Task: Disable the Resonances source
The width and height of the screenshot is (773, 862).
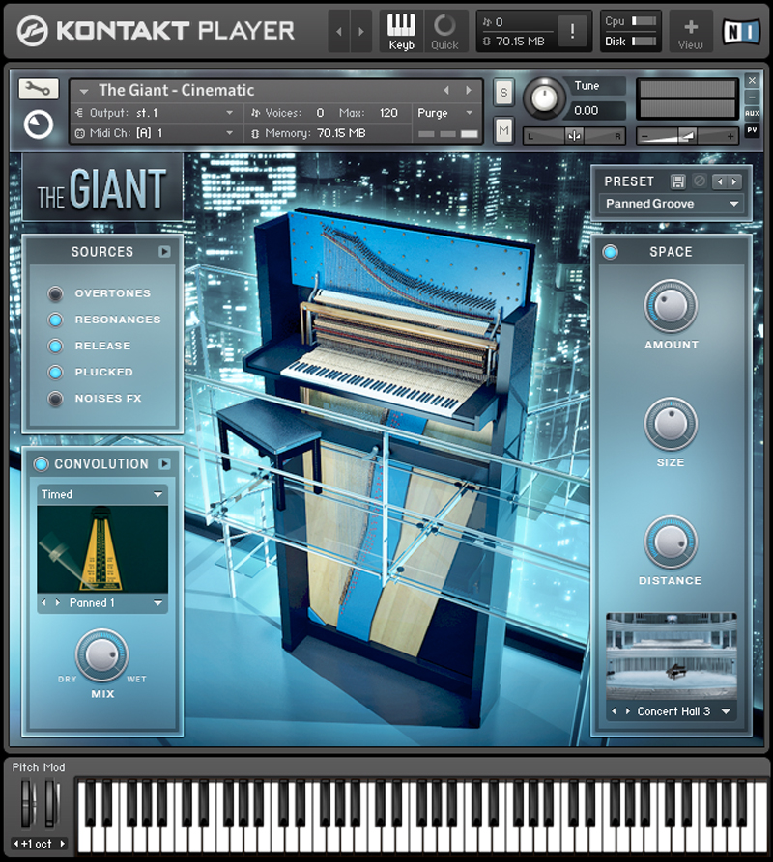Action: (55, 320)
